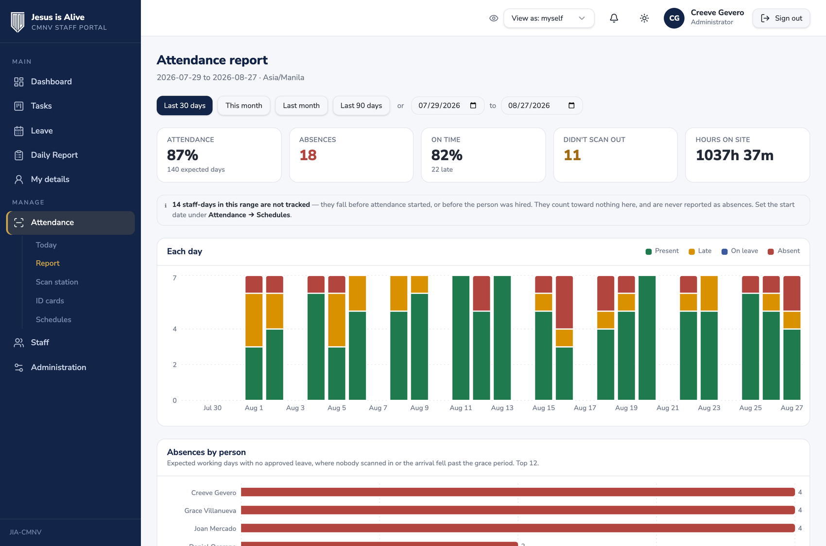Click "Creeve Gevero" name in header
Image resolution: width=826 pixels, height=546 pixels.
[x=717, y=13]
